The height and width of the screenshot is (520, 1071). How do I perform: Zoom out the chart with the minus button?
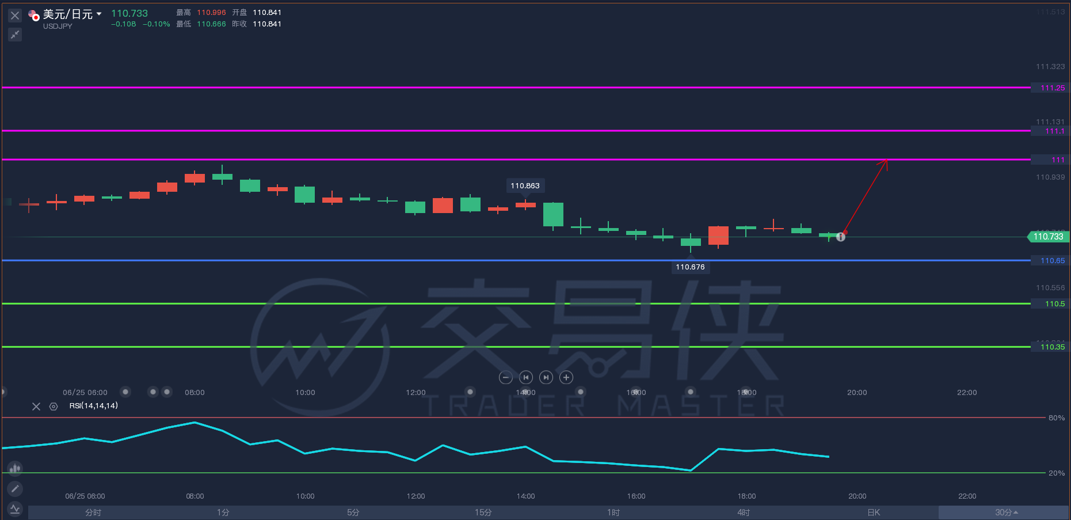(x=505, y=378)
